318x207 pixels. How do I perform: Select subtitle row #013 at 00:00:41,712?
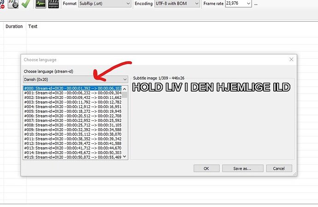(x=73, y=148)
